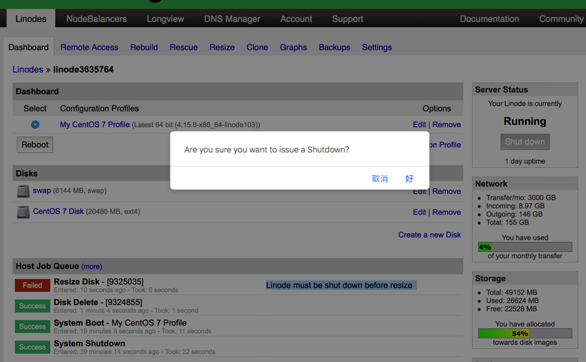Viewport: 586px width, 362px height.
Task: Click the 'Resize Disk - [9325035]' job title
Action: [x=98, y=281]
